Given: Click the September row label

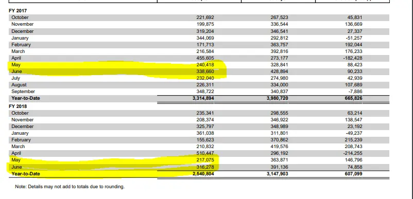Looking at the screenshot, I should tap(23, 92).
